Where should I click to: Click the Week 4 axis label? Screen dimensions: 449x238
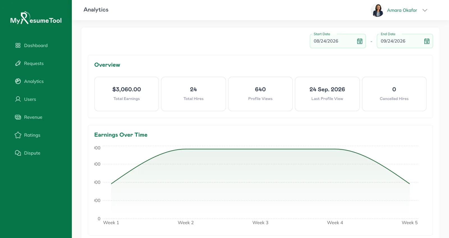335,223
